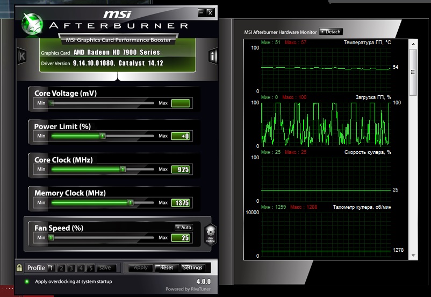The width and height of the screenshot is (431, 297).
Task: Click the Apply overclocking at system startup label
Action: [74, 281]
